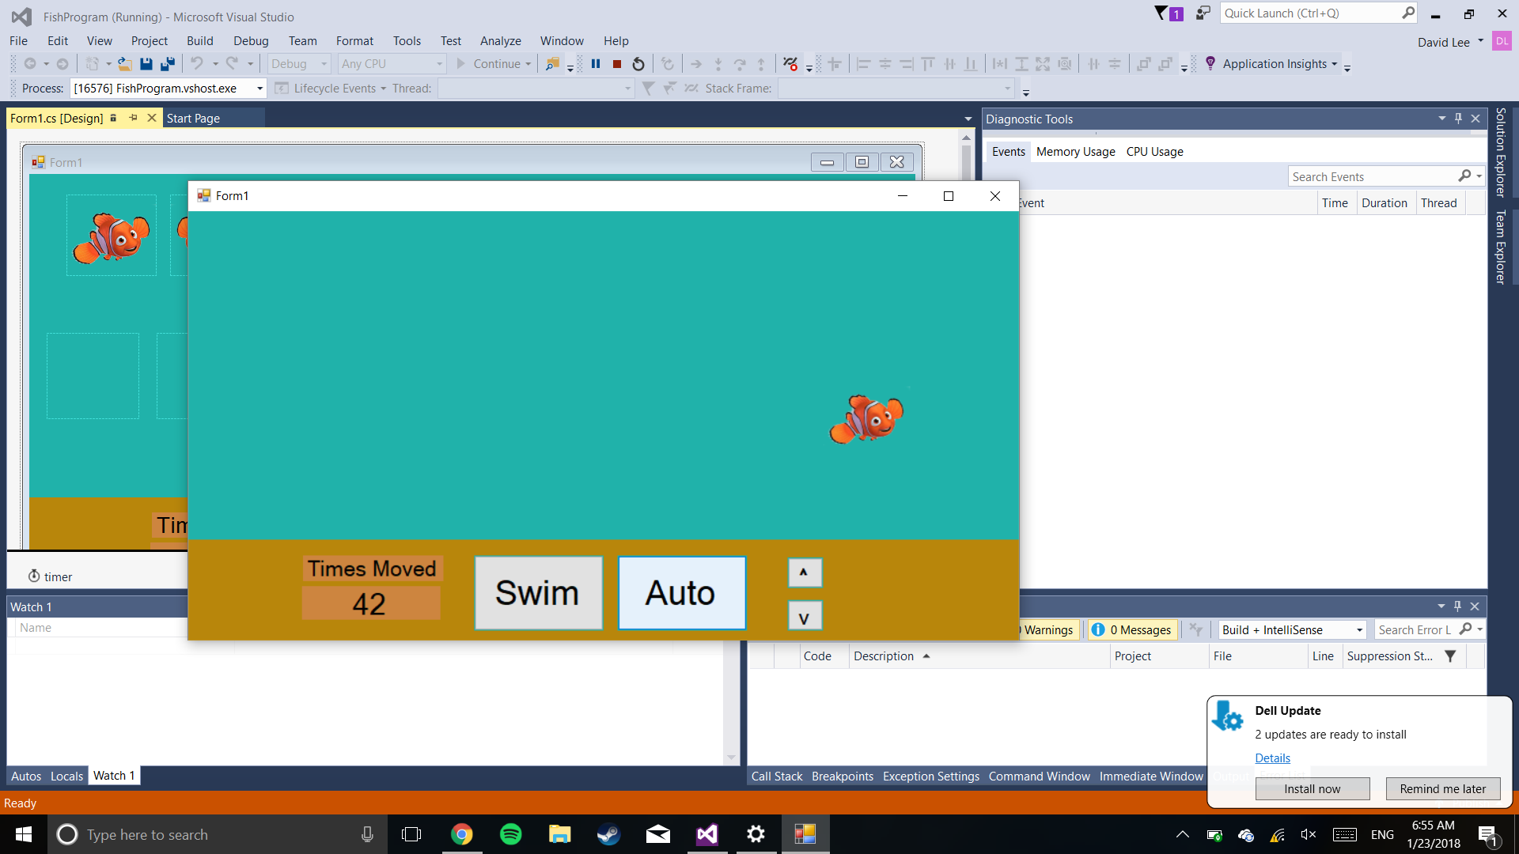
Task: Select the timer component in tray
Action: pos(50,576)
